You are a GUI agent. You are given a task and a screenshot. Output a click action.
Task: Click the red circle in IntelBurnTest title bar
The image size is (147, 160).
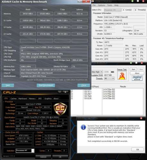pos(142,63)
